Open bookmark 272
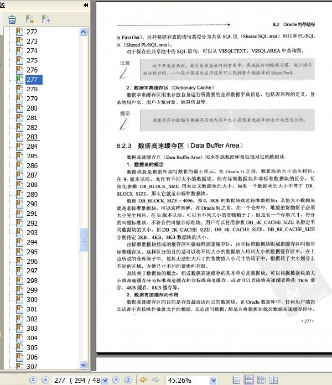 (x=32, y=32)
